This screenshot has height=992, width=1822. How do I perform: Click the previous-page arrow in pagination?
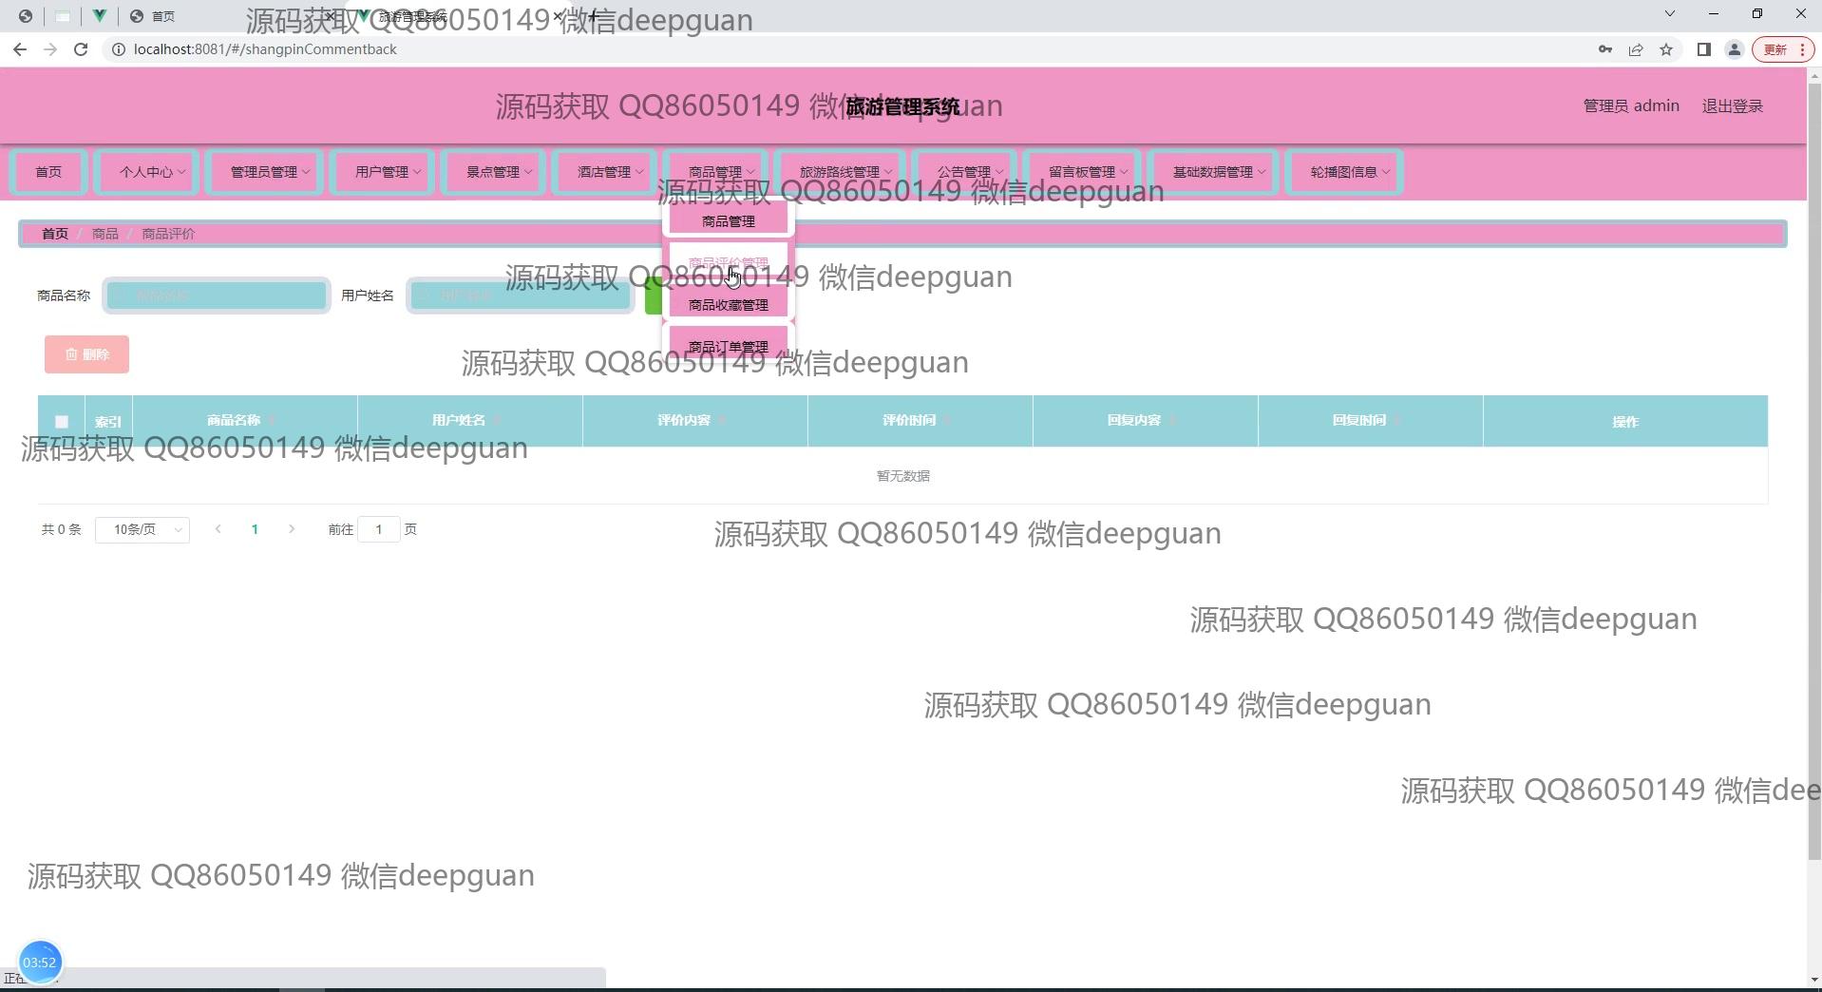[218, 529]
